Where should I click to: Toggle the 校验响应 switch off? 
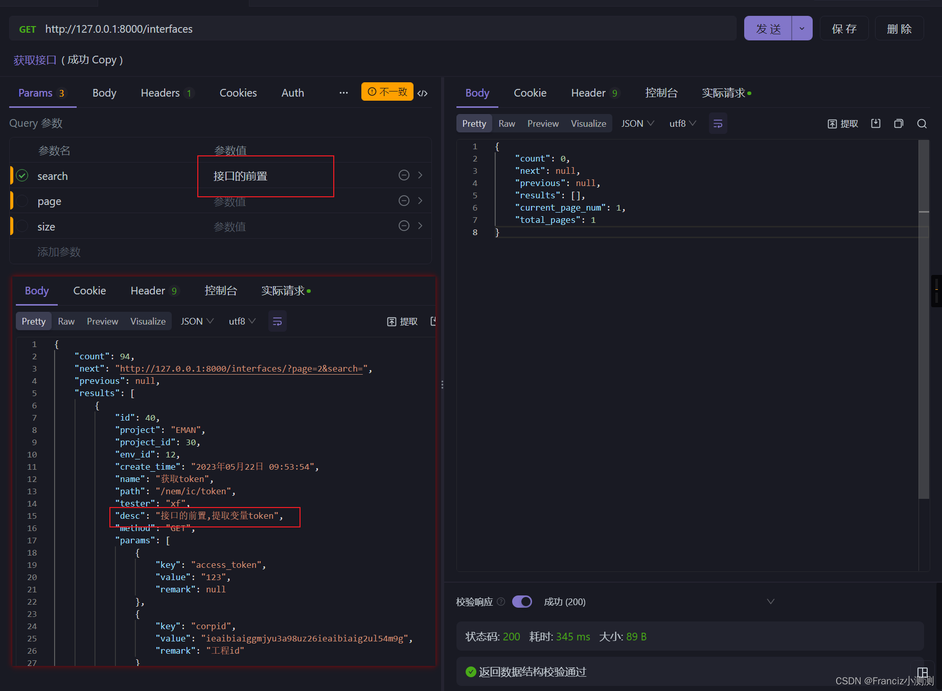pos(522,602)
